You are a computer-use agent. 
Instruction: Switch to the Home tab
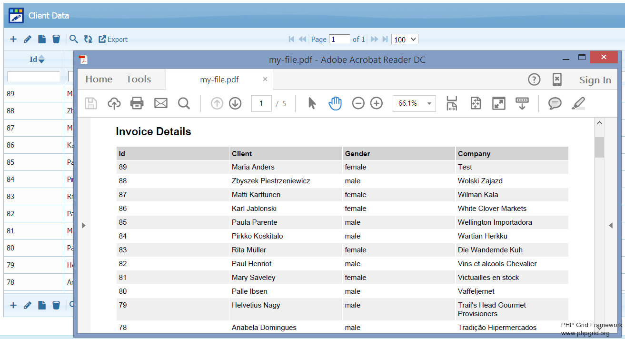point(99,80)
